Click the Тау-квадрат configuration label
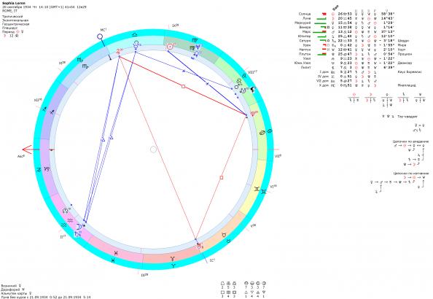 pos(407,117)
